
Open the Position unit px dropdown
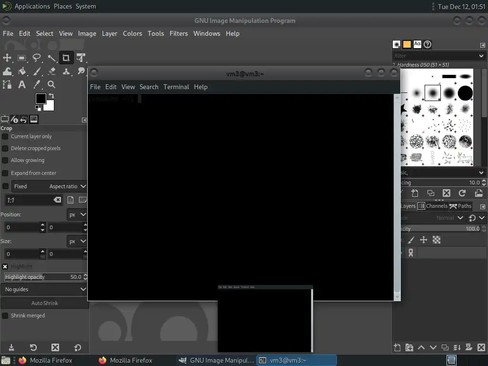[x=77, y=215]
